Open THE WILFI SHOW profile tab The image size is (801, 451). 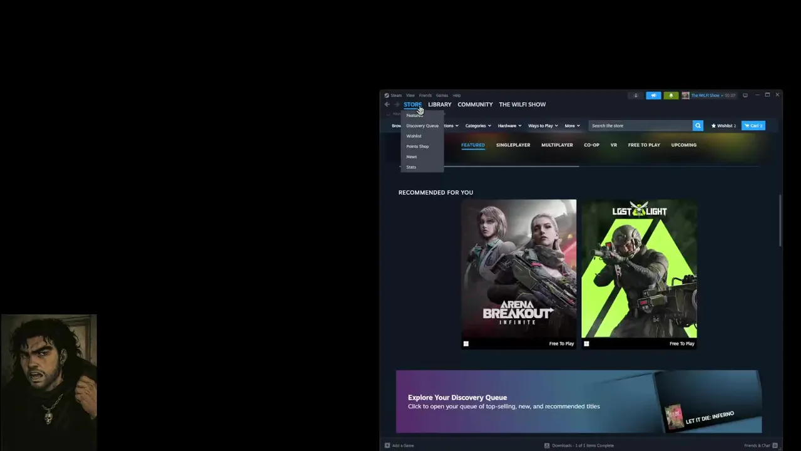pyautogui.click(x=522, y=105)
